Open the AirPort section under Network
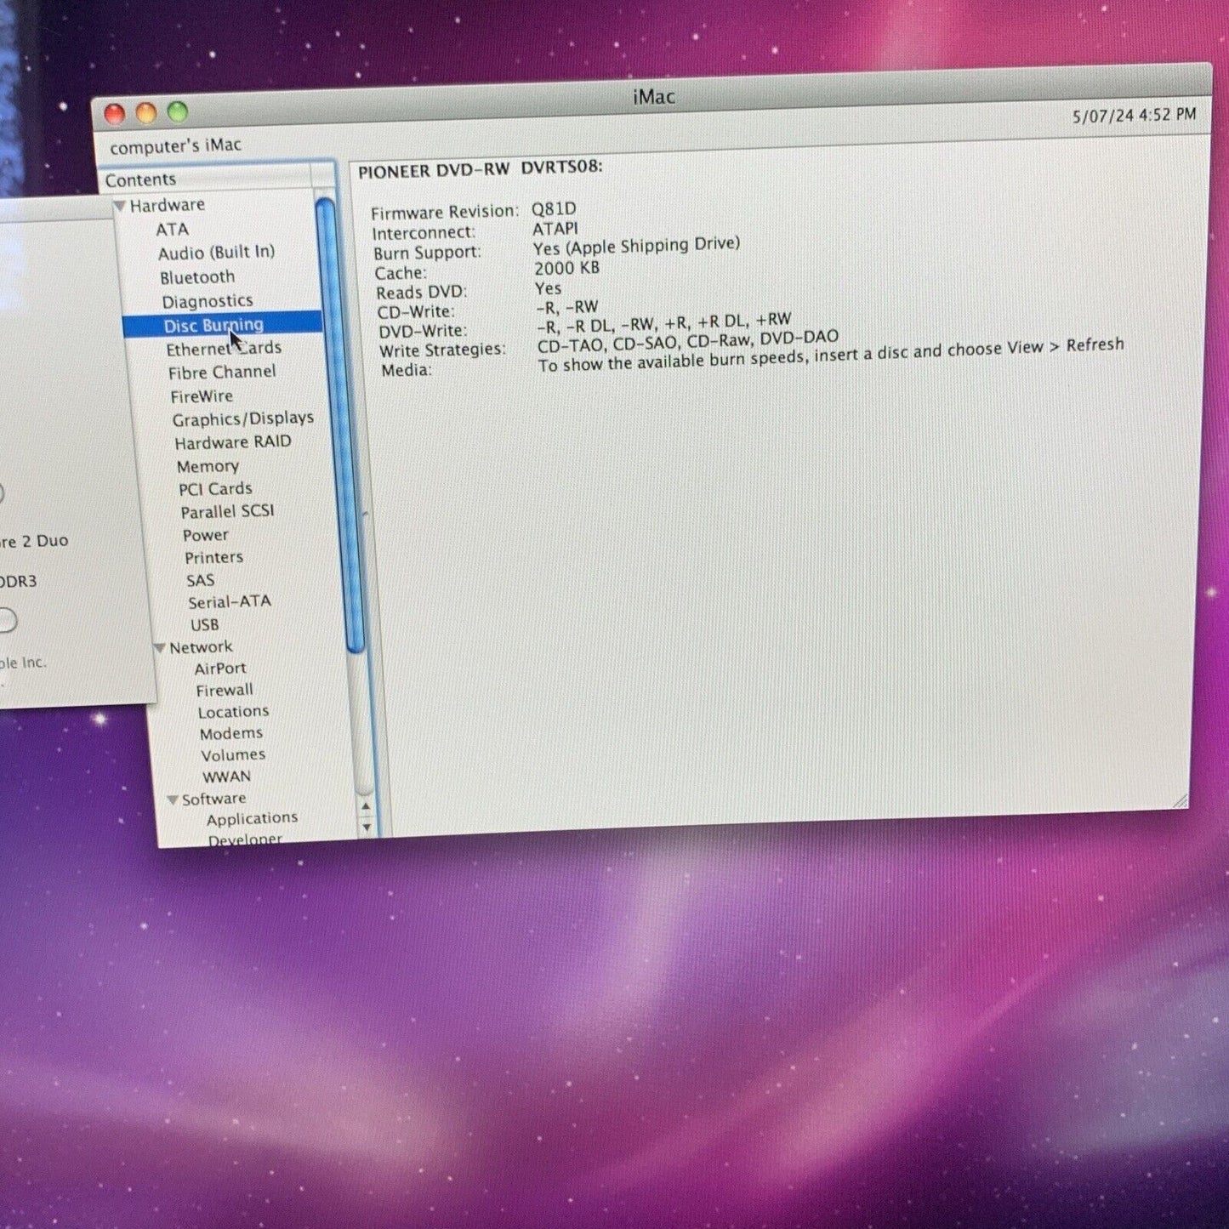 pos(222,668)
